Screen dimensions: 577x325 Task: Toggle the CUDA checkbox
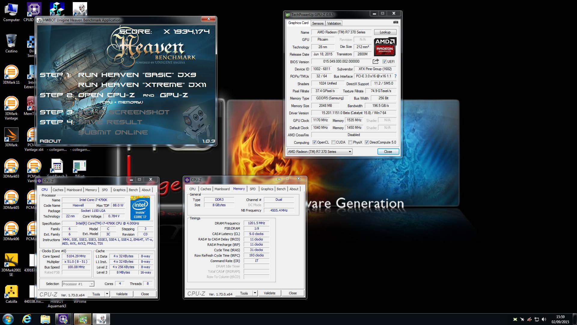pyautogui.click(x=333, y=142)
